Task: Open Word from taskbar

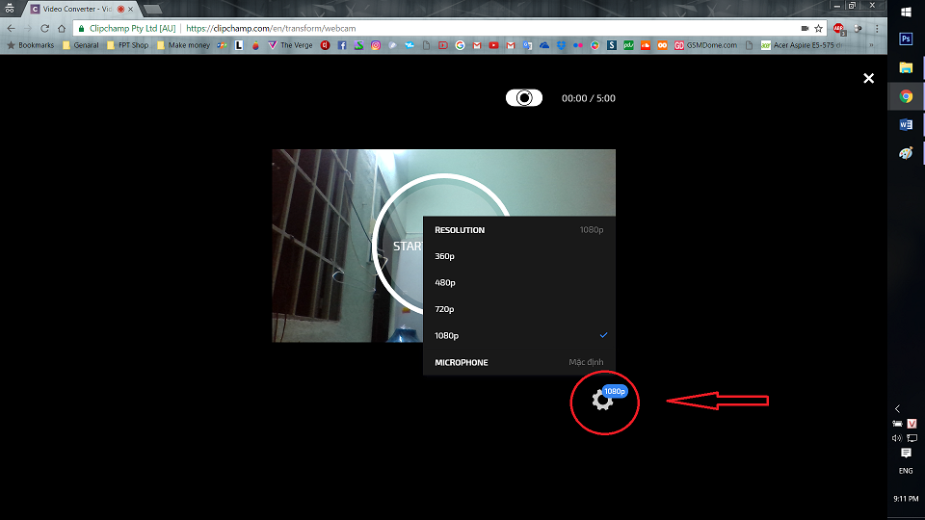Action: [906, 124]
